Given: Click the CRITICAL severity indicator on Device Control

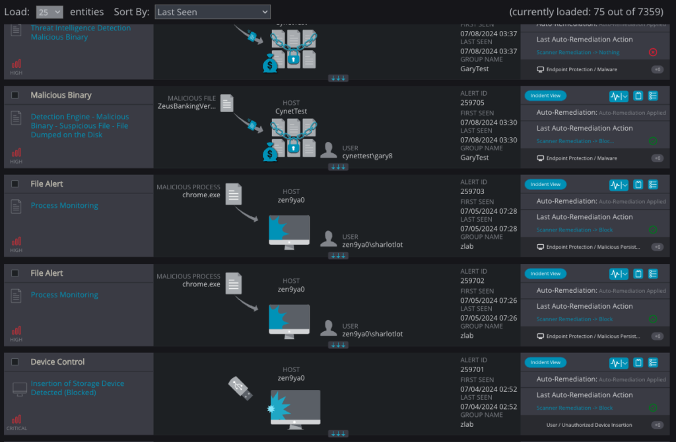Looking at the screenshot, I should point(17,423).
